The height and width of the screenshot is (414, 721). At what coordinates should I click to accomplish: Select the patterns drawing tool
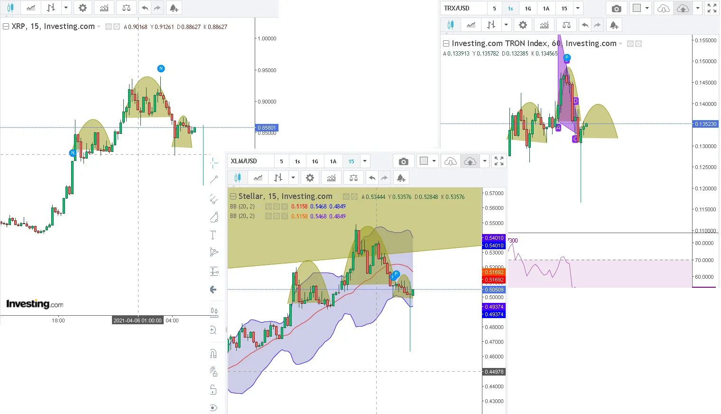214,252
